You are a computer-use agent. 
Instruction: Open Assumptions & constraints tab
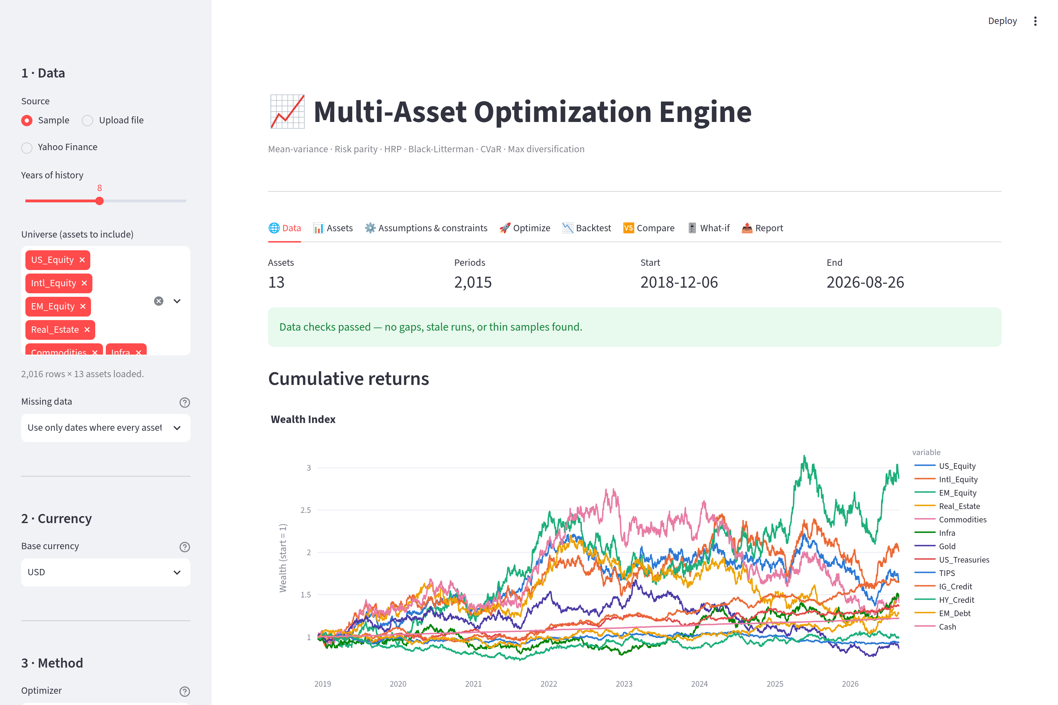coord(426,228)
